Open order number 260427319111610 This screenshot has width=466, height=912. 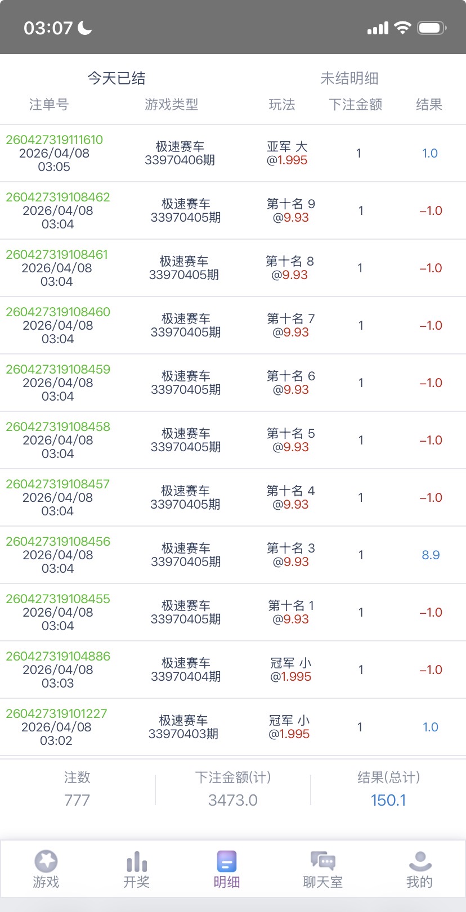point(55,140)
